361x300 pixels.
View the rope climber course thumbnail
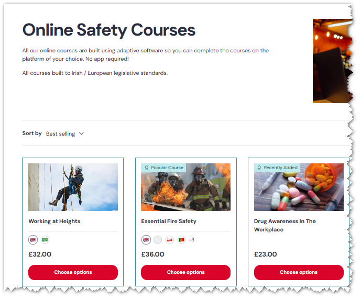pos(73,187)
